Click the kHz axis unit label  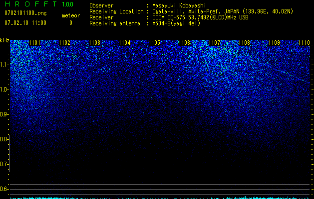pyautogui.click(x=4, y=40)
